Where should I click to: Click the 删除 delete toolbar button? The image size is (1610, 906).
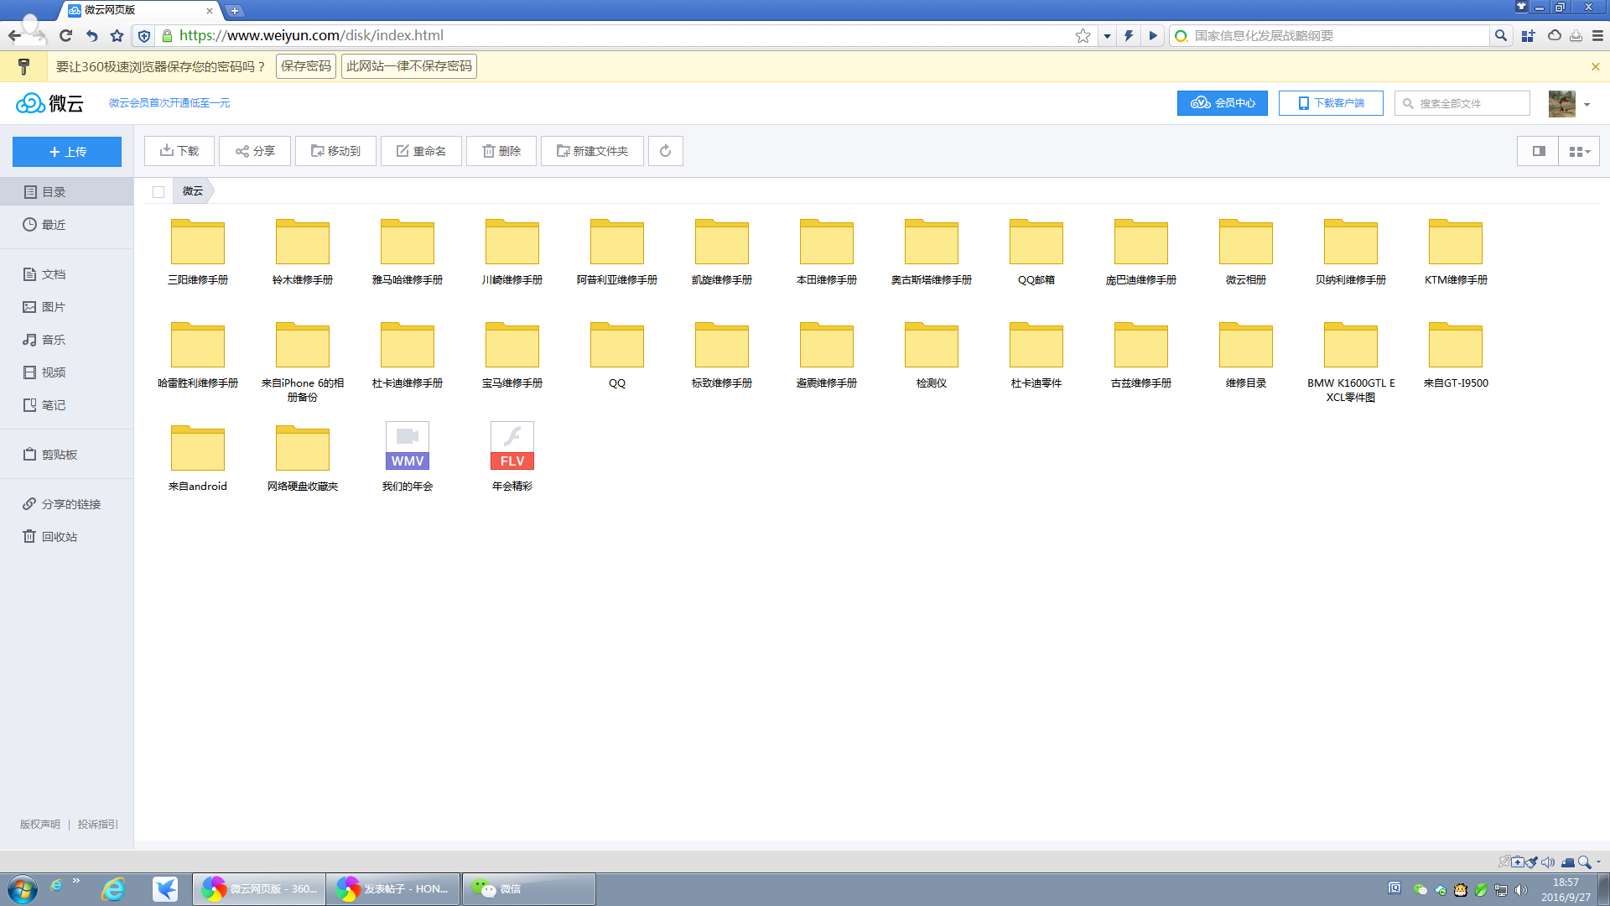(501, 151)
